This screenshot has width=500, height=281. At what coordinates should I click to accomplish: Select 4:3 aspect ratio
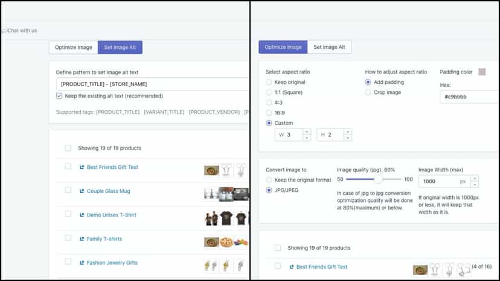coord(269,103)
